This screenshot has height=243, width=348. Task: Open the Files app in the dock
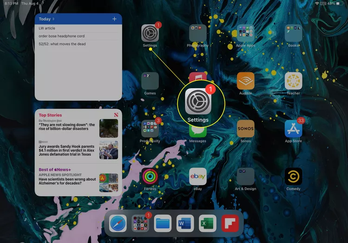[x=163, y=223]
